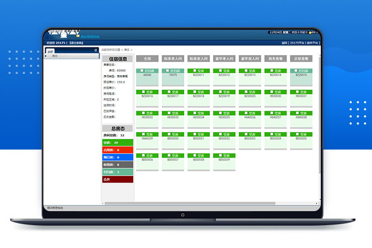The width and height of the screenshot is (372, 248).
Task: Tick the checkbox of room BZ20011
Action: coord(195,71)
